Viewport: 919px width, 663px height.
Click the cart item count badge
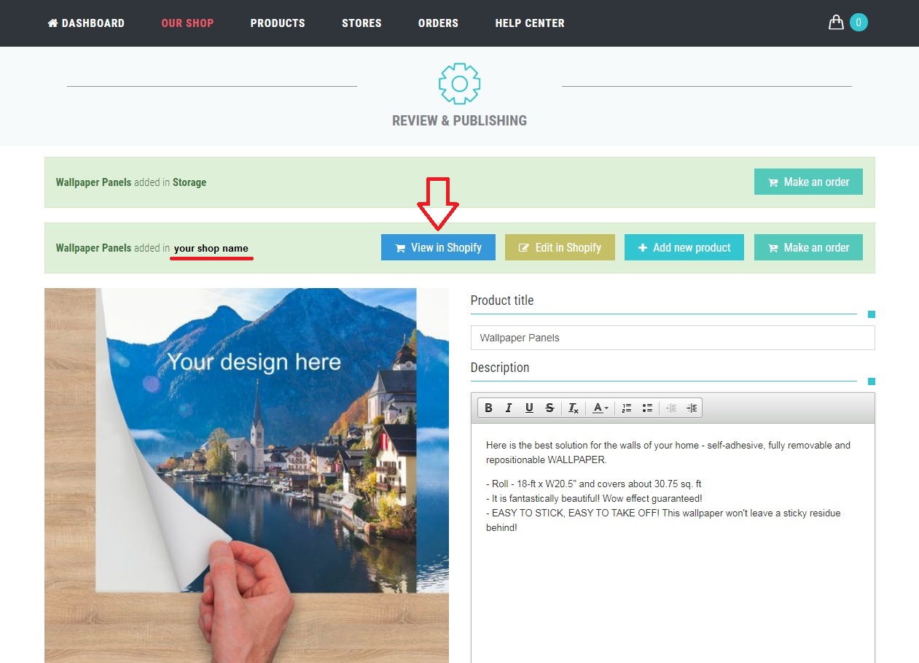pos(859,23)
